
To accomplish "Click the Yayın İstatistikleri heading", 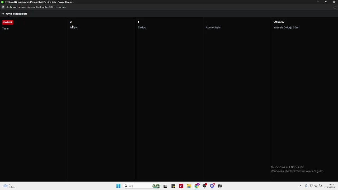I will pyautogui.click(x=16, y=14).
